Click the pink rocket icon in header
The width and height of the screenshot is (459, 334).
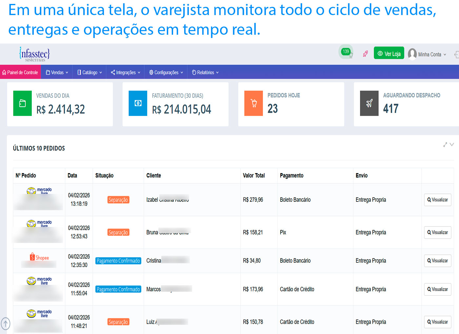[x=365, y=54]
